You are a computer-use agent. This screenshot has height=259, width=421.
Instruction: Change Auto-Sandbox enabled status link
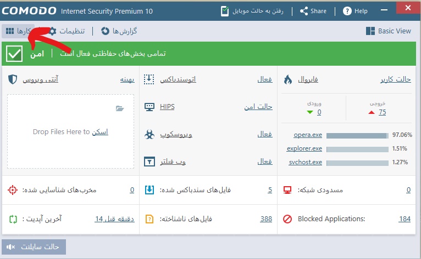pyautogui.click(x=265, y=79)
